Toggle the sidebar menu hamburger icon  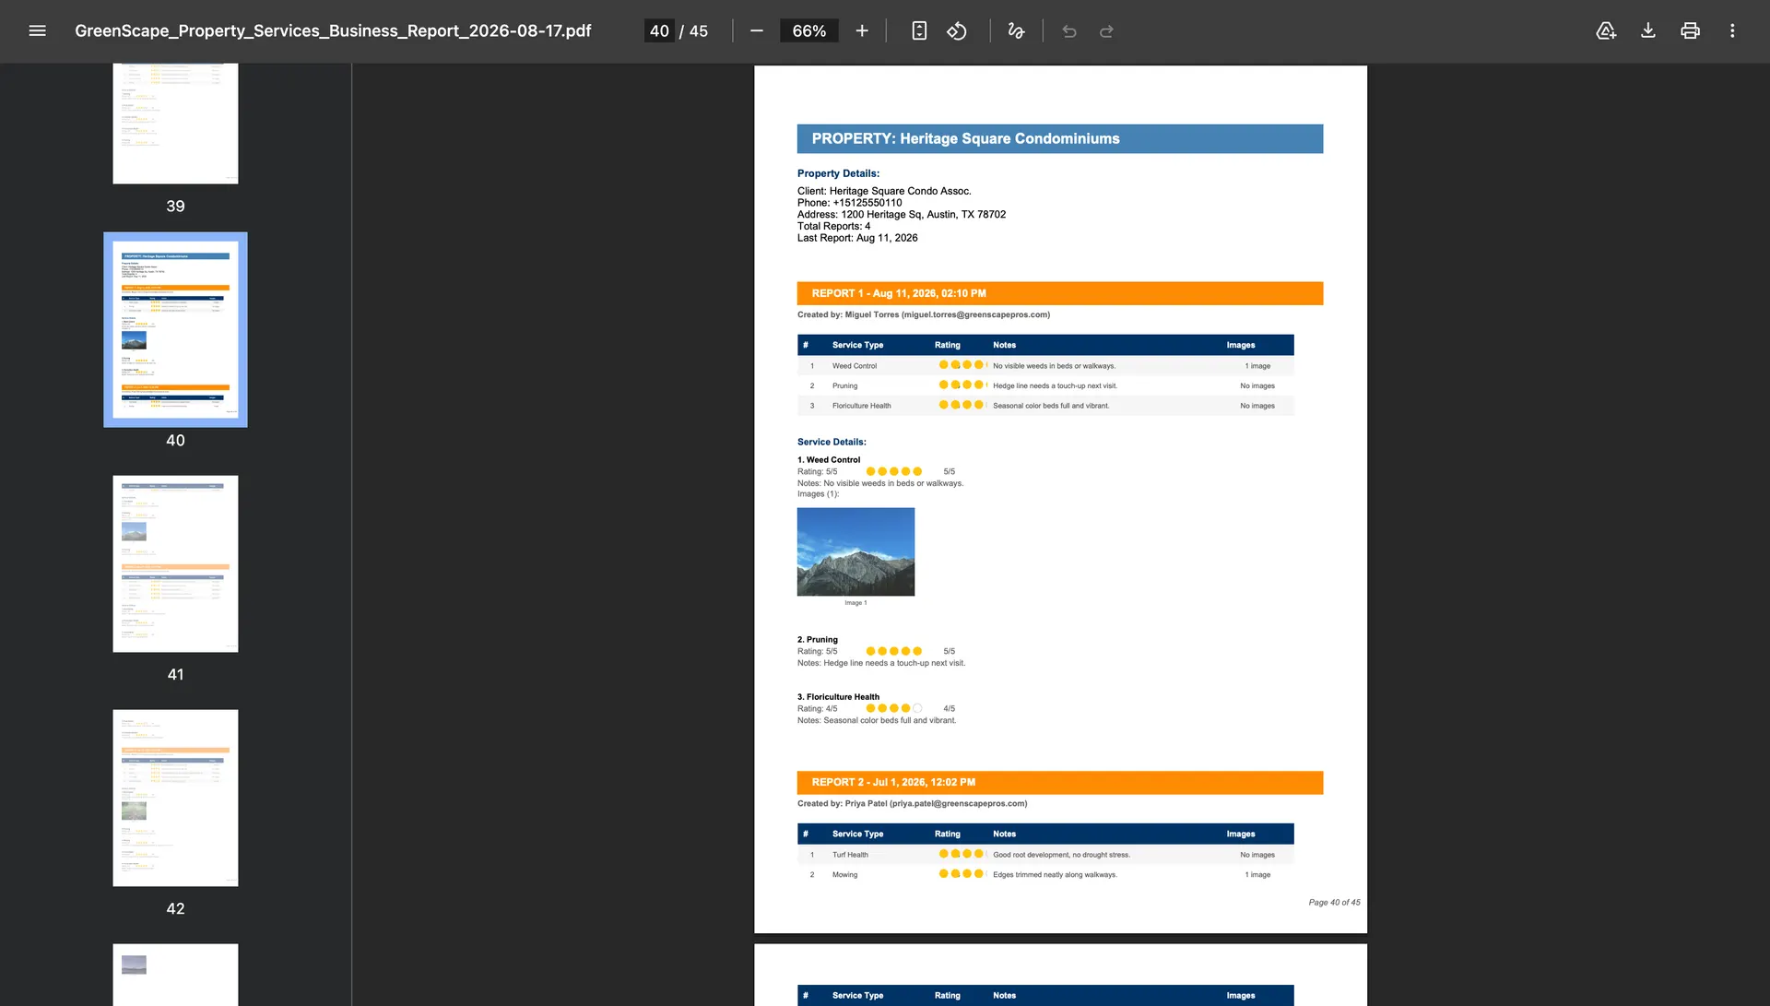[x=37, y=30]
